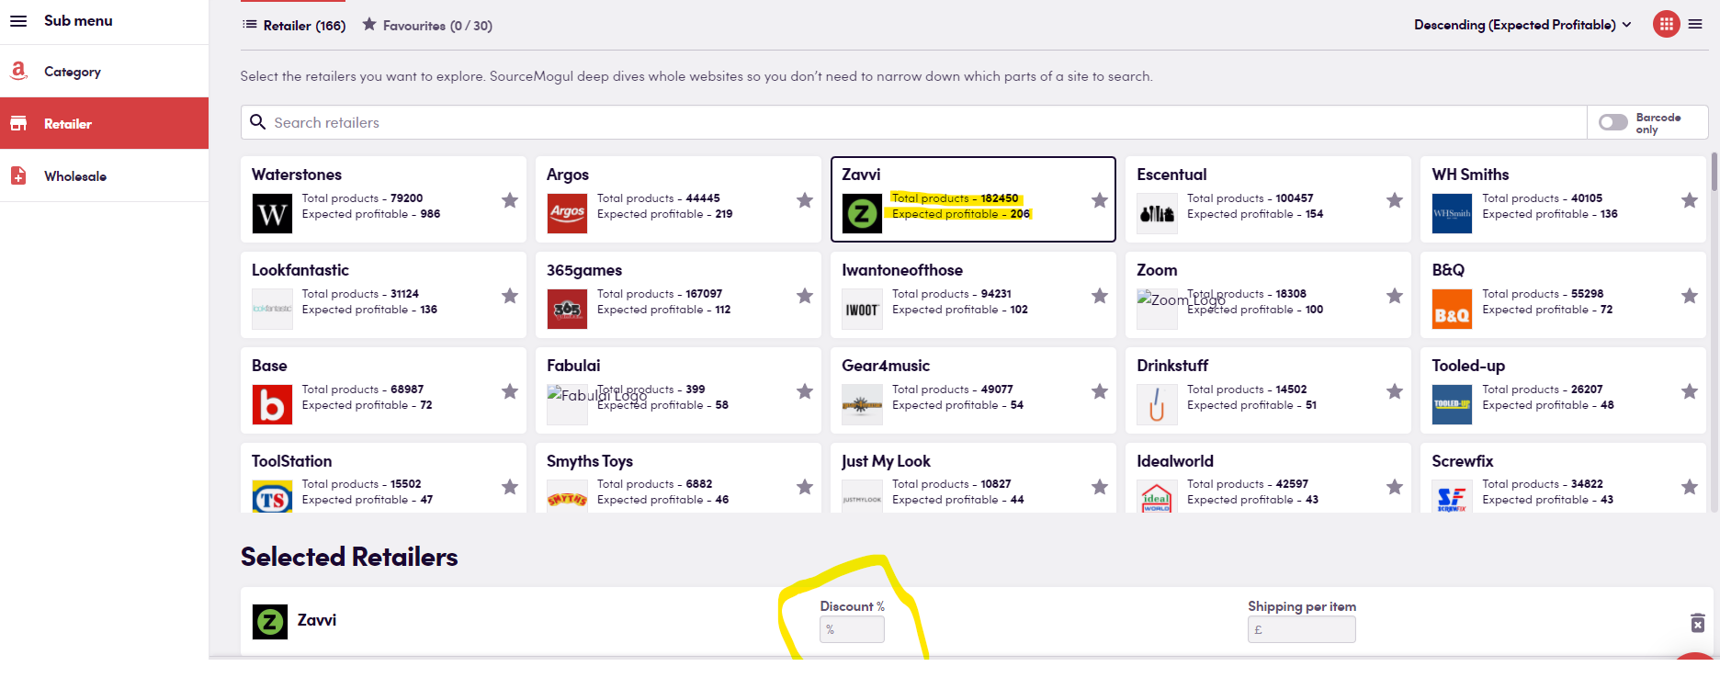Favourite Drinkstuff with its star
This screenshot has height=689, width=1720.
[x=1395, y=391]
